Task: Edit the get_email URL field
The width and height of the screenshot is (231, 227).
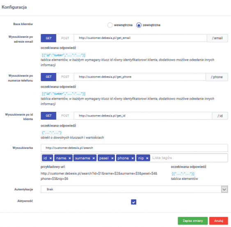Action: 140,38
